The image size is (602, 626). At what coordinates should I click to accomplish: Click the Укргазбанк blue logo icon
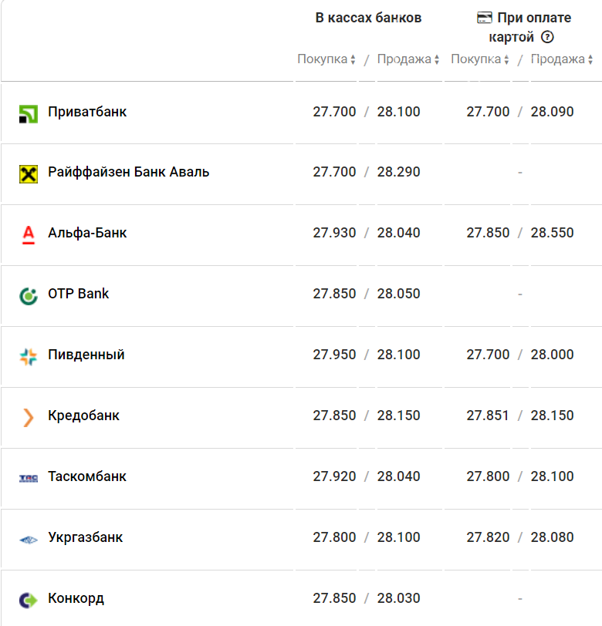29,540
